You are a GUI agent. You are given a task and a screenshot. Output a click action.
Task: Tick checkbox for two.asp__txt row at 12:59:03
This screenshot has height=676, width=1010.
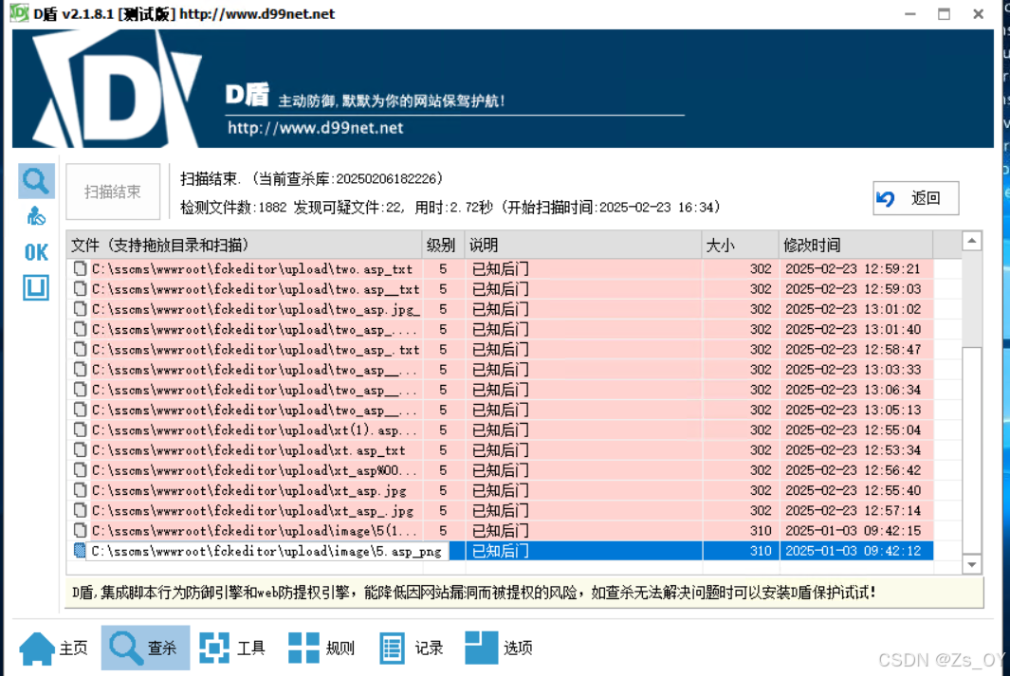[x=80, y=288]
